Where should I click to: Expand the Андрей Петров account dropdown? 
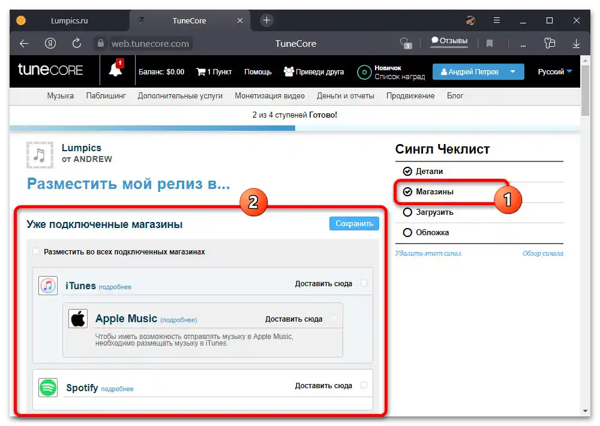pos(478,71)
